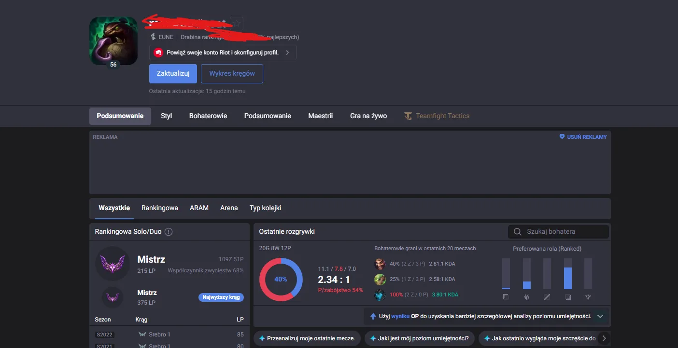
Task: Click Powiąż swoje konto Riot link
Action: click(x=223, y=53)
